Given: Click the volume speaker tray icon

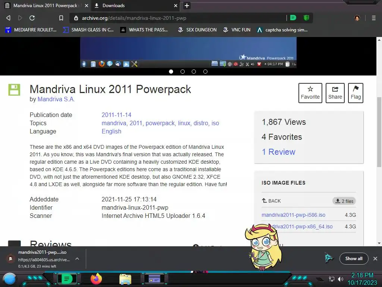Looking at the screenshot, I should (341, 279).
